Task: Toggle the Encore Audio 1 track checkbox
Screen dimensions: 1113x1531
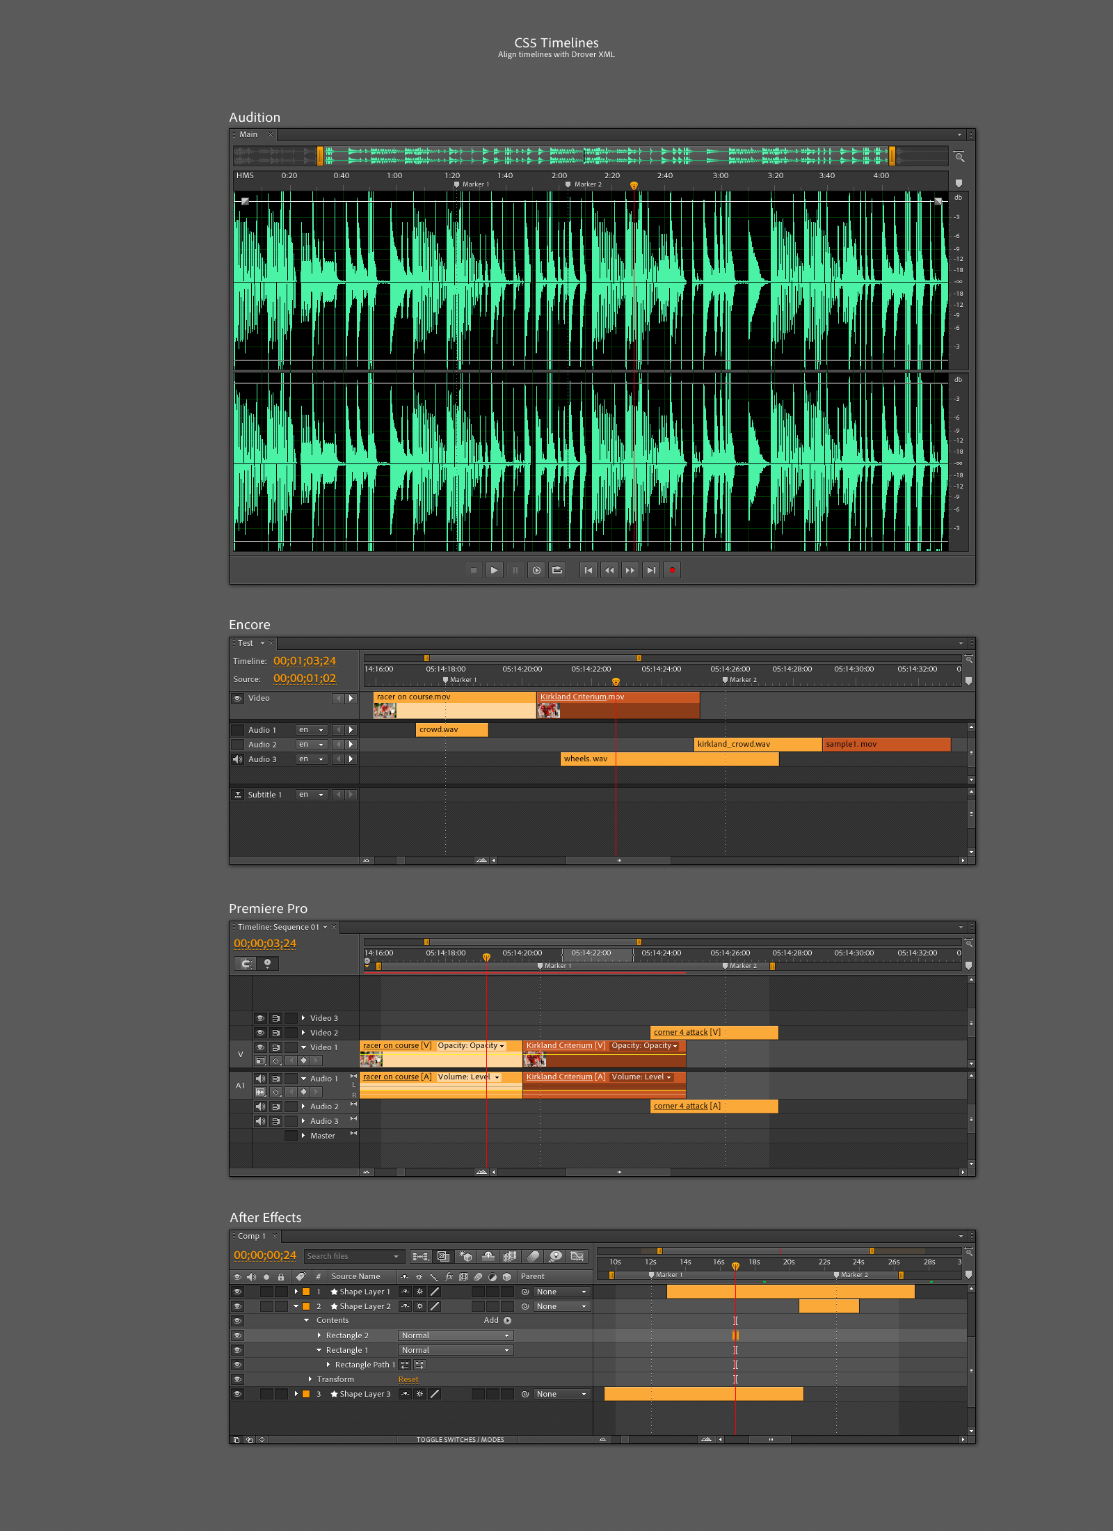Action: click(238, 730)
